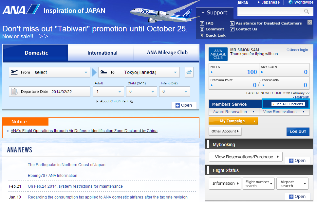This screenshot has height=207, width=317.
Task: Click the About Child/Infant popup icon
Action: [131, 101]
